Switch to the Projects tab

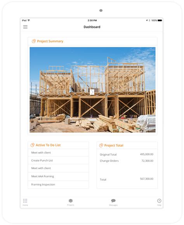(x=71, y=202)
